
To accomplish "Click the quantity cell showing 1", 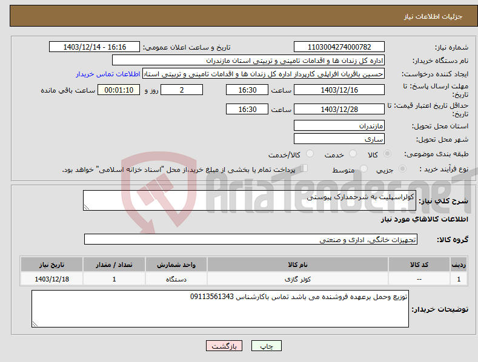I will pos(114,279).
